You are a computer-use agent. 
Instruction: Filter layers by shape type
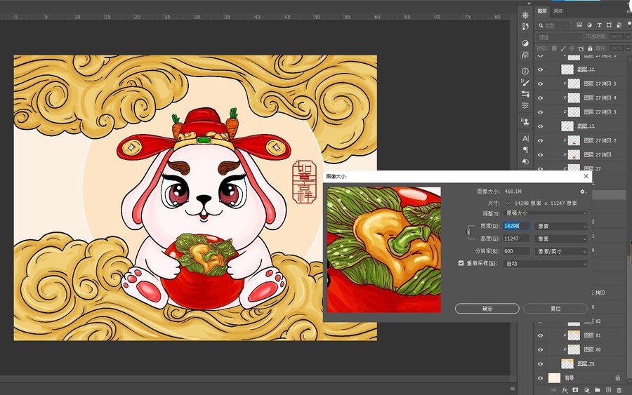pyautogui.click(x=609, y=25)
